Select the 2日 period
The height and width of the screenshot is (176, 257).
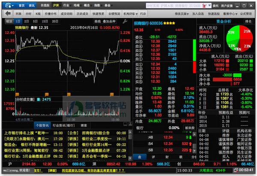(27, 21)
